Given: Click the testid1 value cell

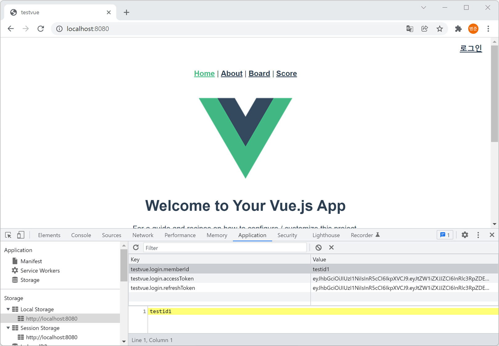Looking at the screenshot, I should click(404, 269).
